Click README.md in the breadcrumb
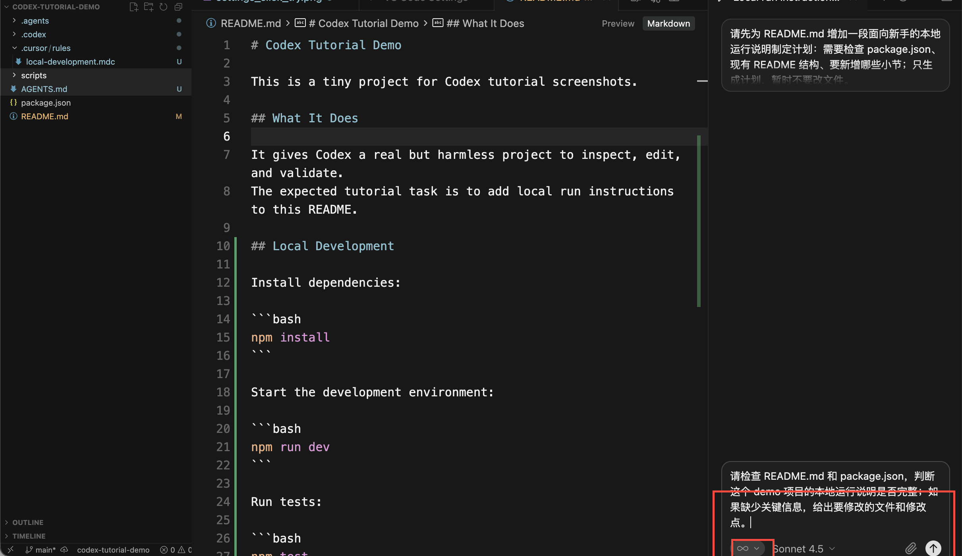The height and width of the screenshot is (556, 962). [251, 23]
